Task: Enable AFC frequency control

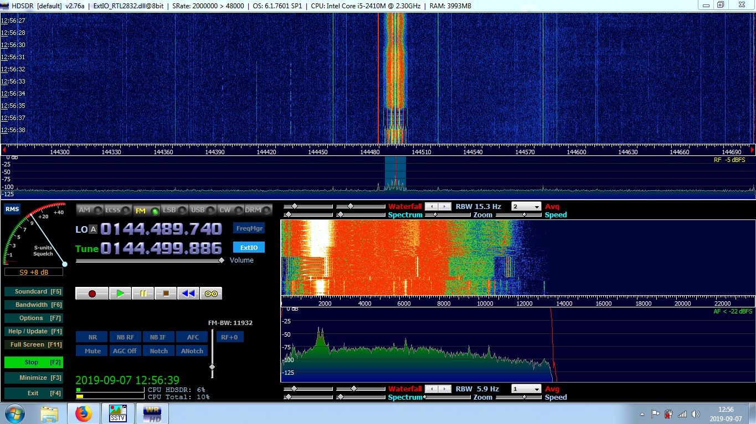Action: click(193, 337)
